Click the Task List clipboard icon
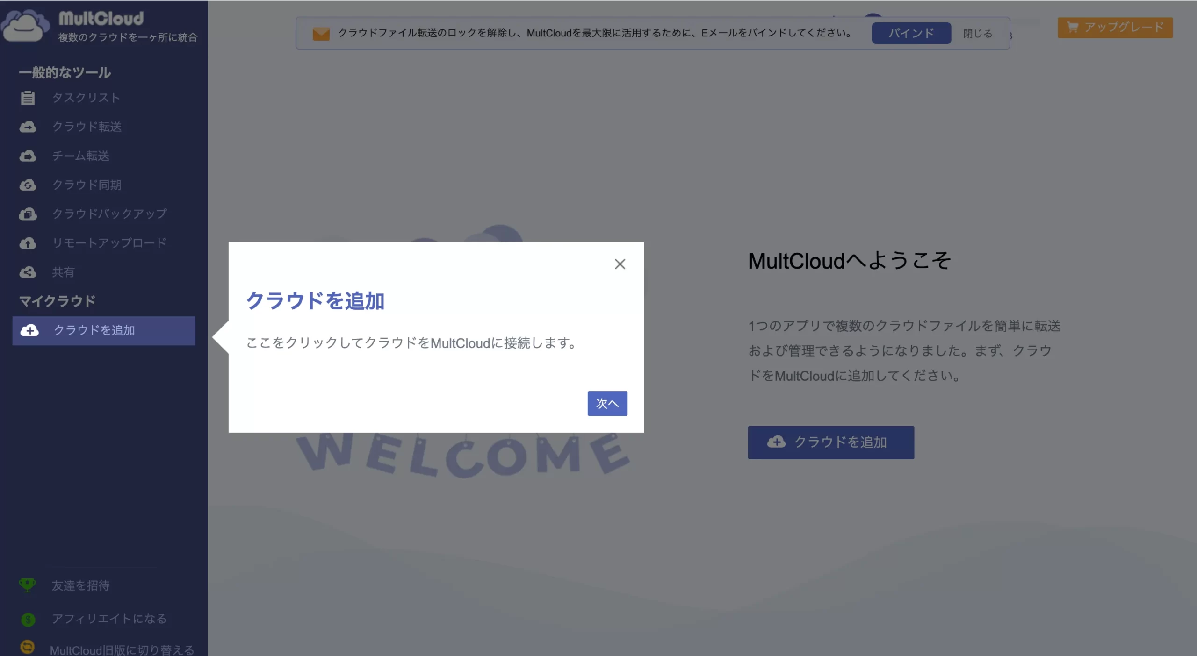This screenshot has width=1197, height=656. [28, 98]
